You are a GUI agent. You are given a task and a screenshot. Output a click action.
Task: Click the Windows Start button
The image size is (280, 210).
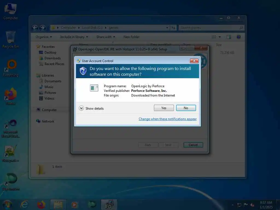coord(7,205)
